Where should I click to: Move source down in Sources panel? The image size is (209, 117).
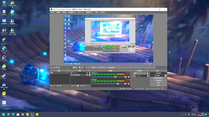pos(84,86)
